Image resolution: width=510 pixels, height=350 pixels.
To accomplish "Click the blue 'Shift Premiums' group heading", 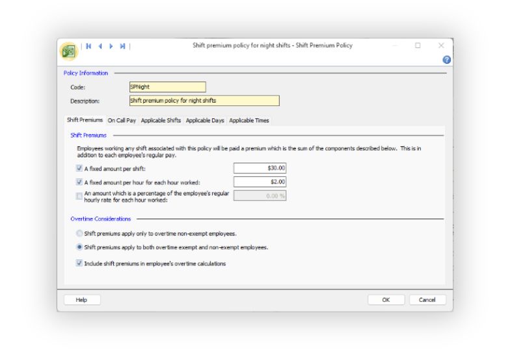I will (x=88, y=135).
